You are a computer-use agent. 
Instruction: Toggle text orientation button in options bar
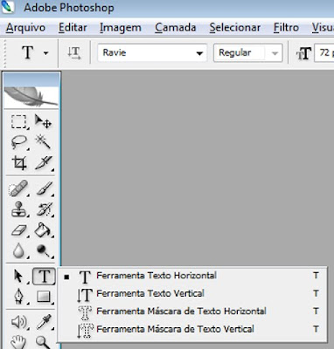[74, 53]
